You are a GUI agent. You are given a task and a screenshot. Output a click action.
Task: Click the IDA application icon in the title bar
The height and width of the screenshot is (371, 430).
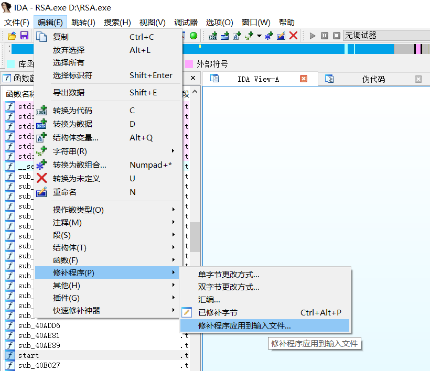point(6,7)
